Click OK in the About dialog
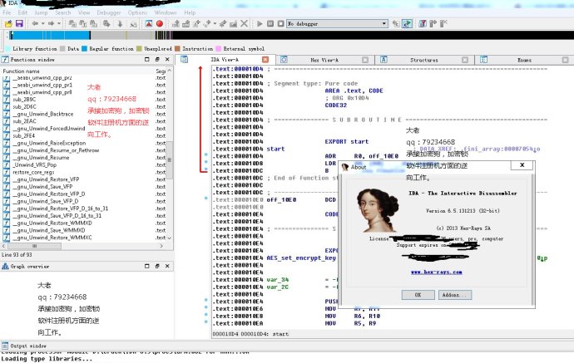The image size is (574, 363). coord(418,295)
